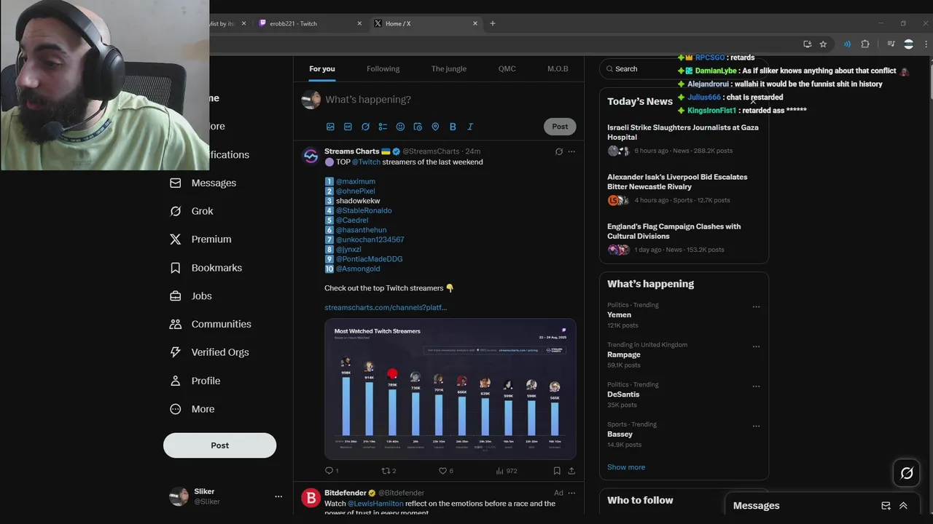Open more options on Bitdefender ad
This screenshot has height=524, width=933.
[x=571, y=493]
